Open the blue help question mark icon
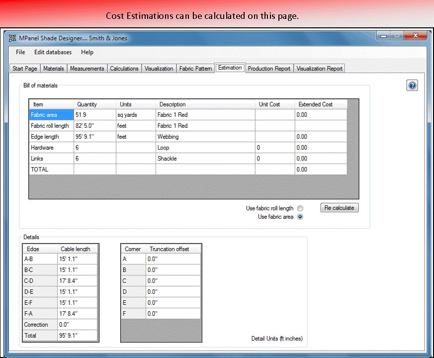This screenshot has width=434, height=358. (x=412, y=86)
